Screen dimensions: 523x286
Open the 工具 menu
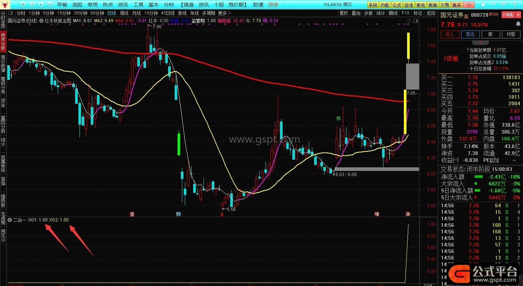[138, 5]
